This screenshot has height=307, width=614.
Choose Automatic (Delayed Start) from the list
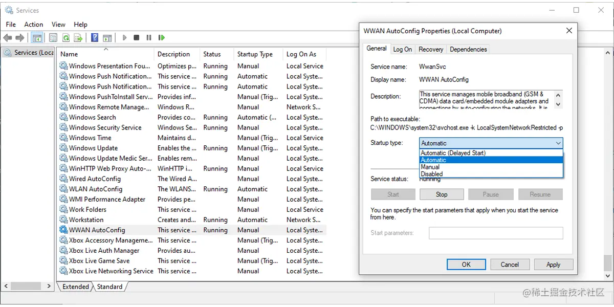point(491,152)
